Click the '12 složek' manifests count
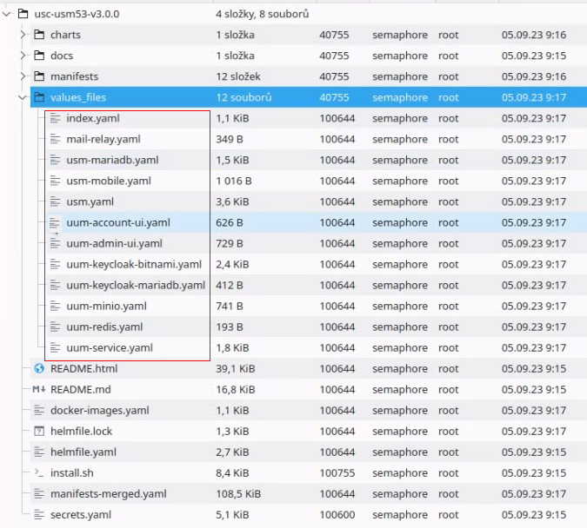This screenshot has height=528, width=587. click(238, 76)
